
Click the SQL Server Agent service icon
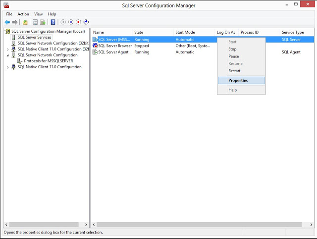click(x=95, y=52)
